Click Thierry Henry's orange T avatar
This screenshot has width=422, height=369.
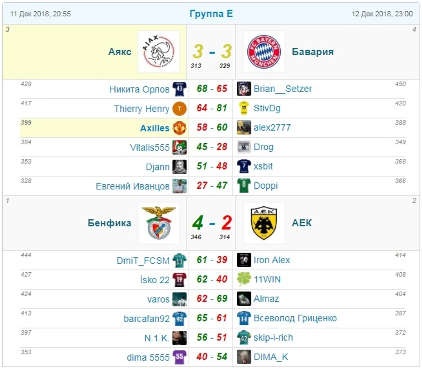pos(179,109)
